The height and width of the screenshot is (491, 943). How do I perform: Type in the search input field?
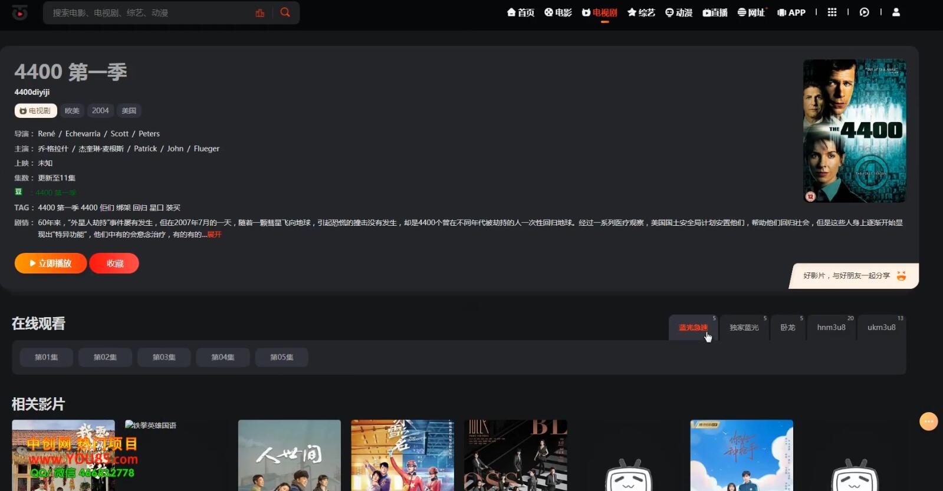[147, 13]
